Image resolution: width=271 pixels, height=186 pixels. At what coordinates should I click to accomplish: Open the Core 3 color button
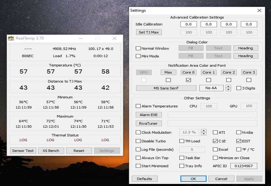(x=249, y=72)
